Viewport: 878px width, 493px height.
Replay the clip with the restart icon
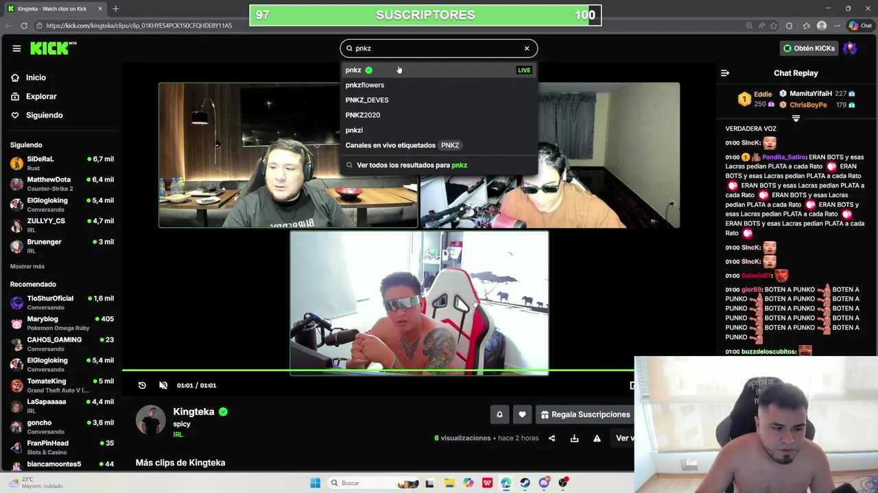point(142,385)
